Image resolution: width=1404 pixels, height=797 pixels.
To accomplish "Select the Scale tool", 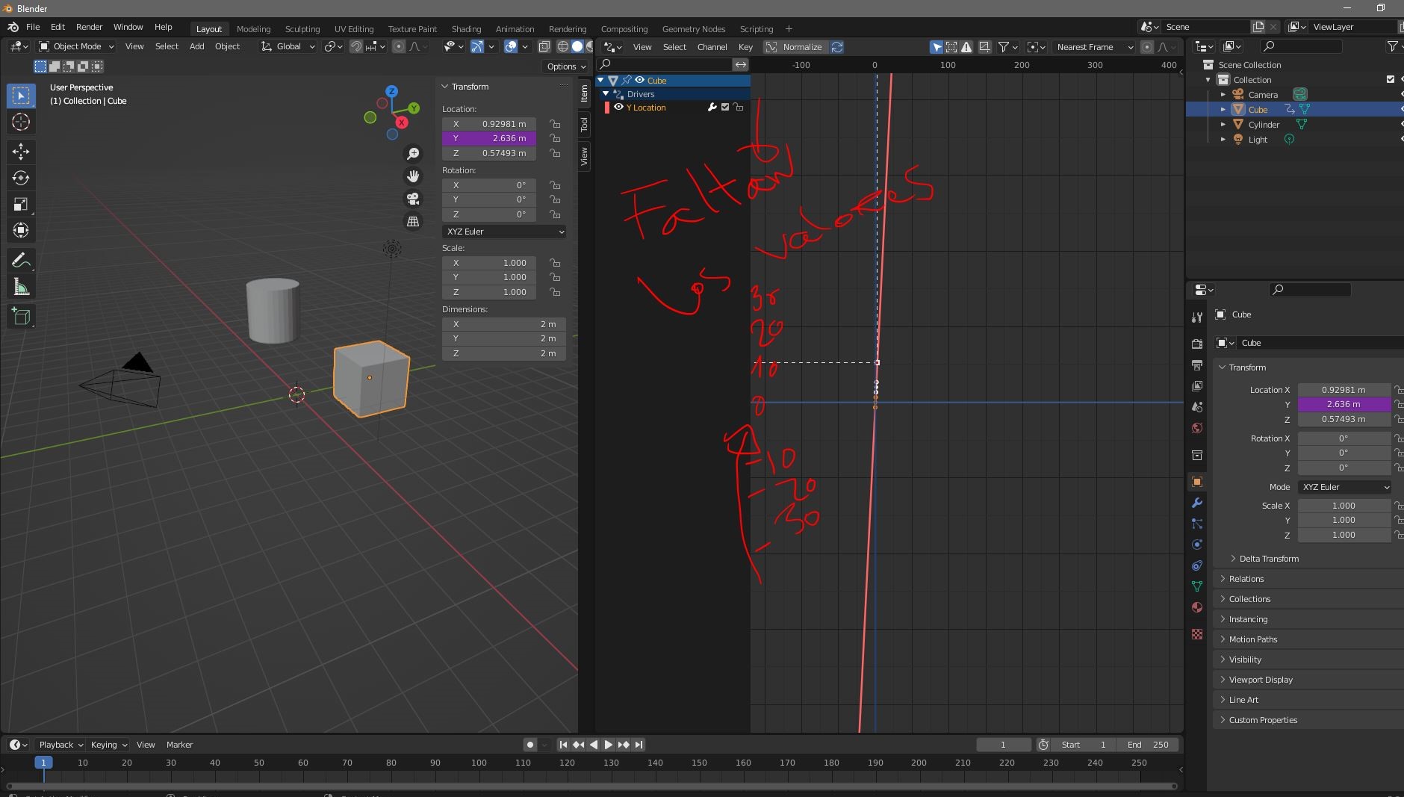I will click(x=21, y=204).
